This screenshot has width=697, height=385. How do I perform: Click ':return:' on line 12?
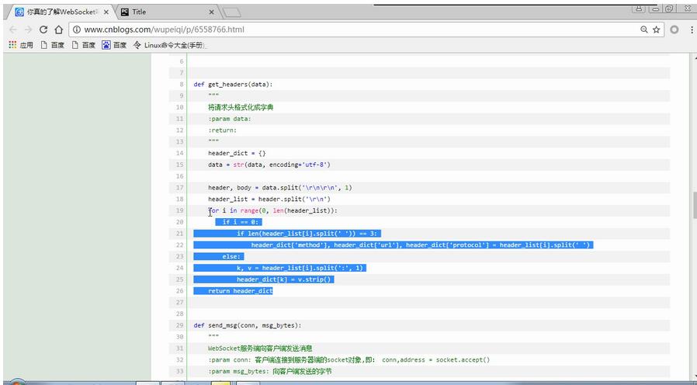[222, 130]
